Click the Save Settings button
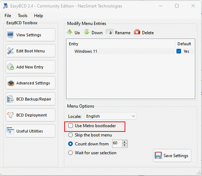 pyautogui.click(x=172, y=156)
